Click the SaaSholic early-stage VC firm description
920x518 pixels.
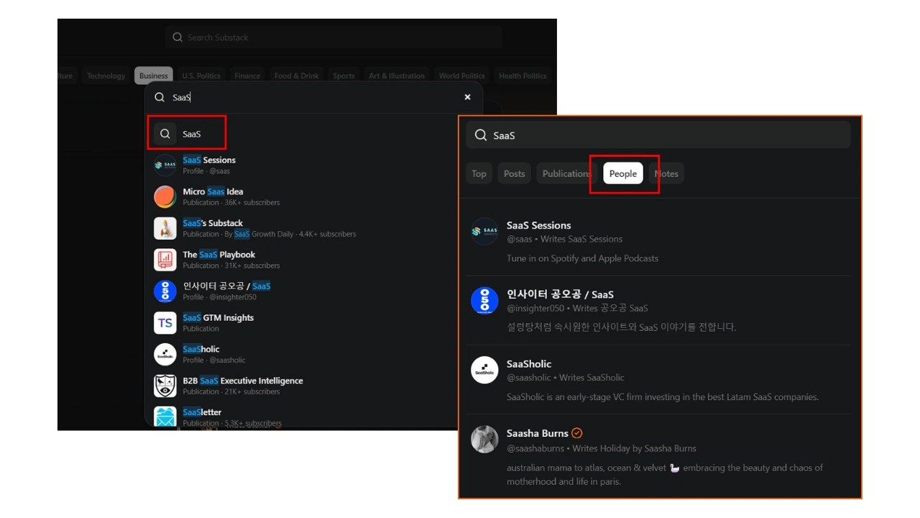tap(663, 396)
